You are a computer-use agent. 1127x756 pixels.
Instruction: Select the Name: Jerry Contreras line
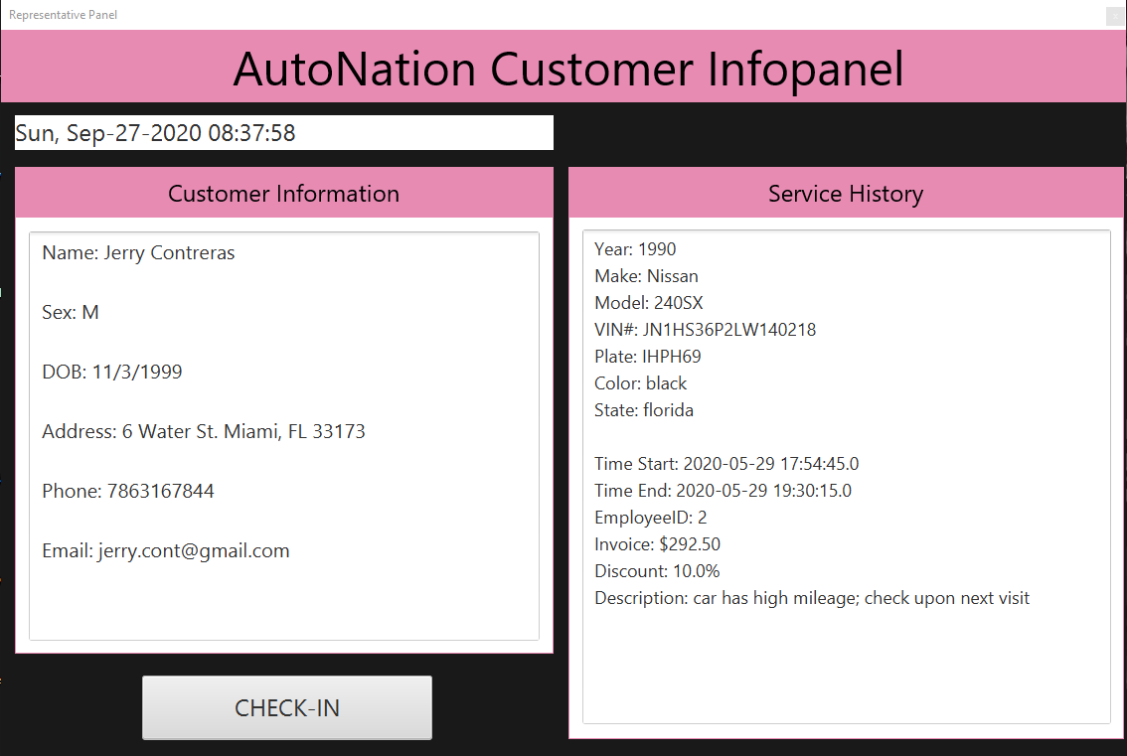pos(139,253)
